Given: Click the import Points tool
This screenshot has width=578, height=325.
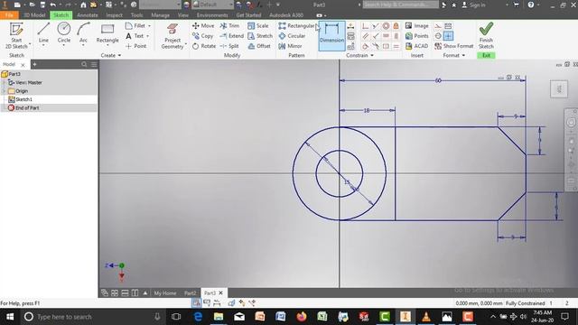Looking at the screenshot, I should [416, 36].
